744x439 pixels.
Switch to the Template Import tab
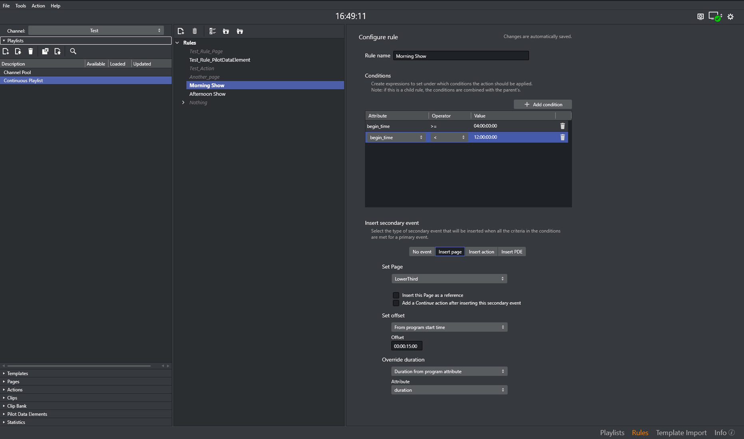681,433
